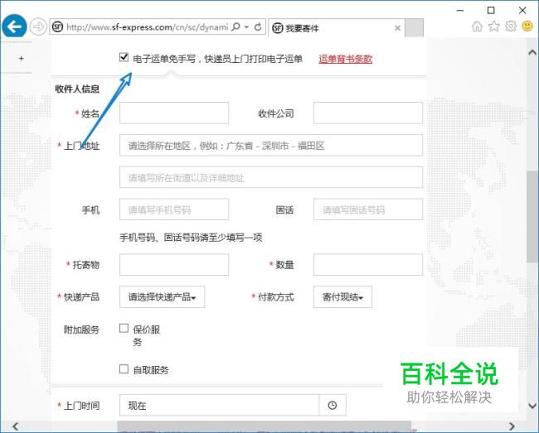Select the 我要寄件 browser tab
539x433 pixels.
(x=336, y=28)
